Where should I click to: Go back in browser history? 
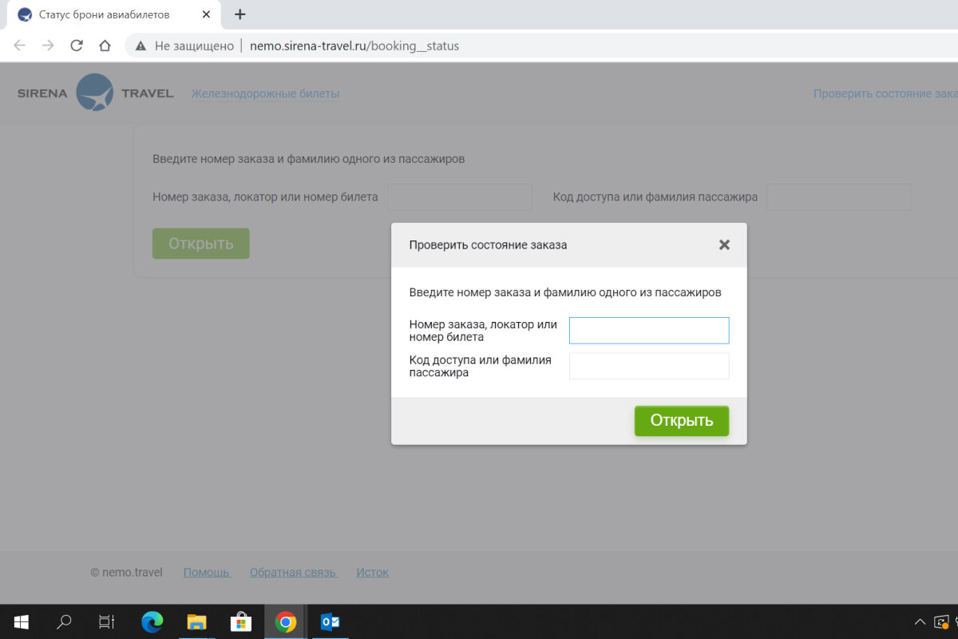click(x=20, y=46)
